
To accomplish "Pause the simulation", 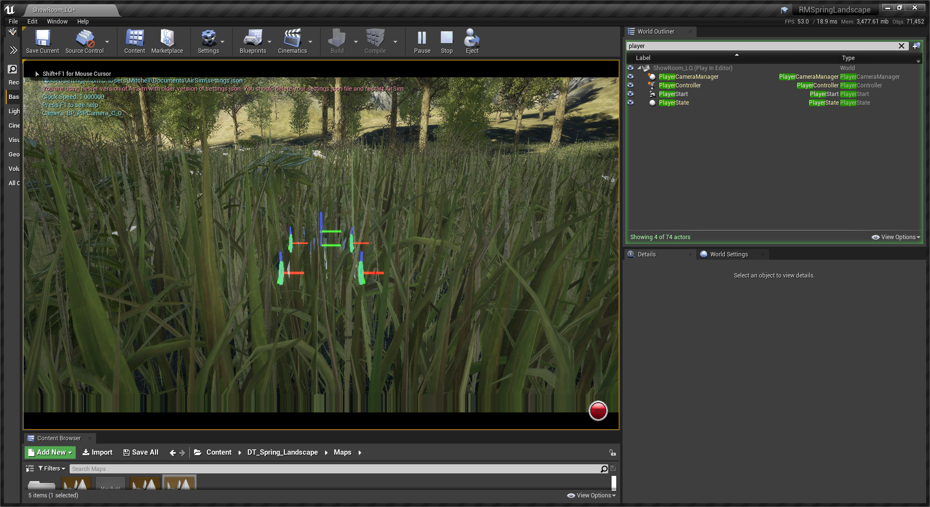I will [422, 41].
